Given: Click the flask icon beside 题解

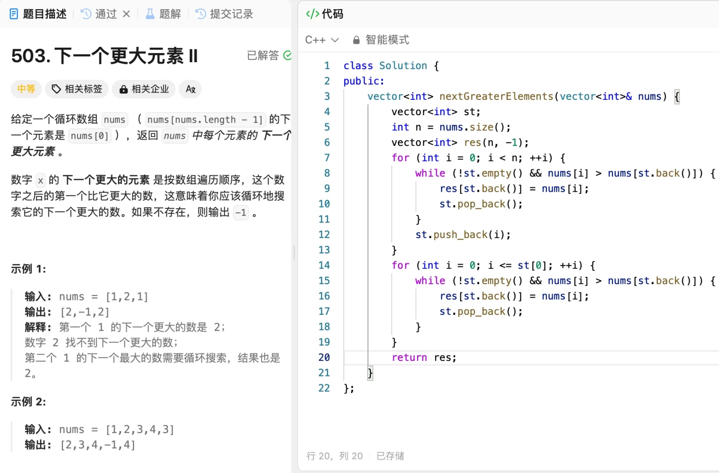Looking at the screenshot, I should tap(150, 14).
